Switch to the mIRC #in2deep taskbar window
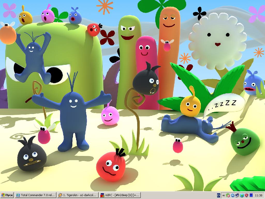The width and height of the screenshot is (265, 199). click(120, 195)
